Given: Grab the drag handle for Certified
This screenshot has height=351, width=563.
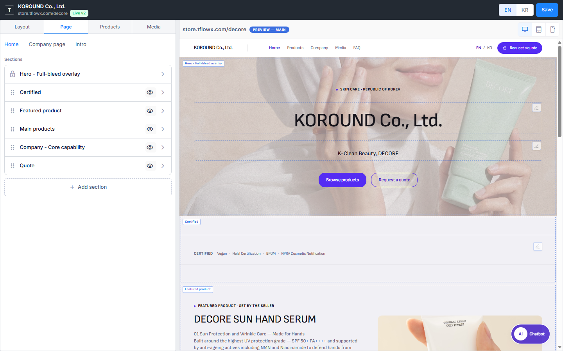Looking at the screenshot, I should point(13,92).
